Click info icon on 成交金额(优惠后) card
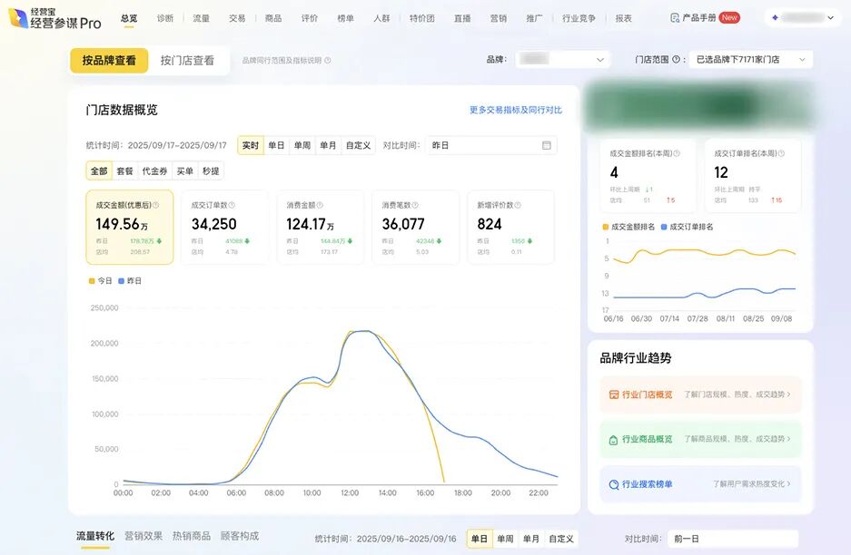 154,204
